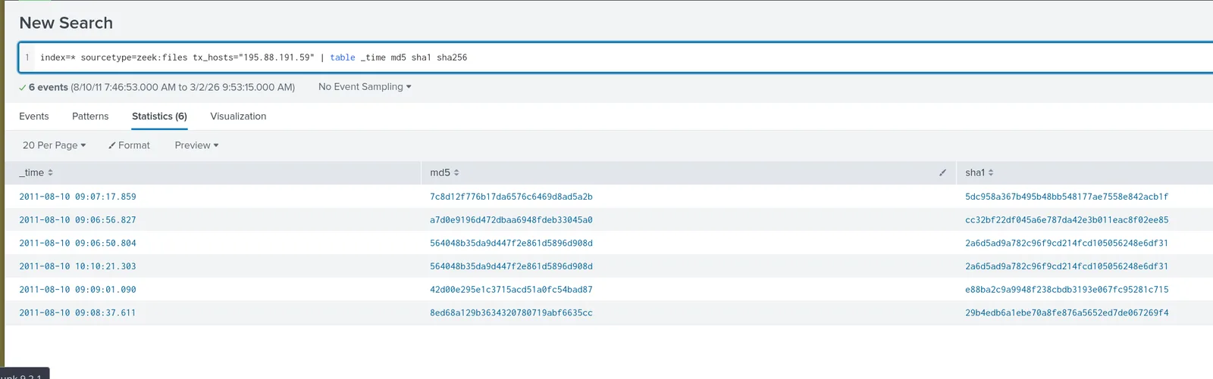
Task: Click the Format pencil button
Action: 129,145
